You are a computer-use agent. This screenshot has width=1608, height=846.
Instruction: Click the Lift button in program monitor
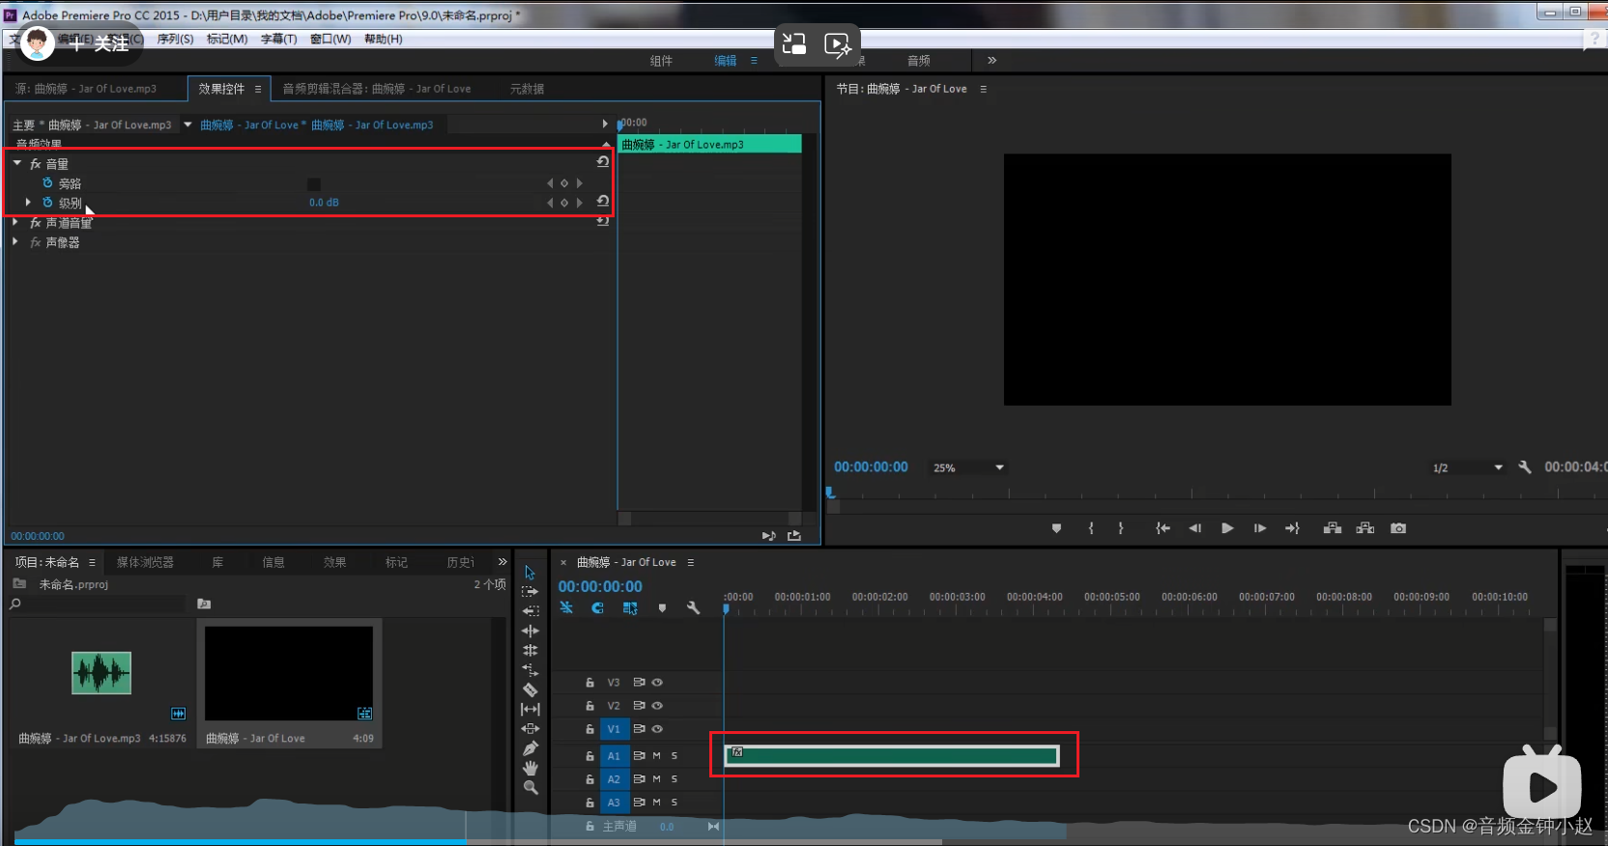coord(1333,528)
